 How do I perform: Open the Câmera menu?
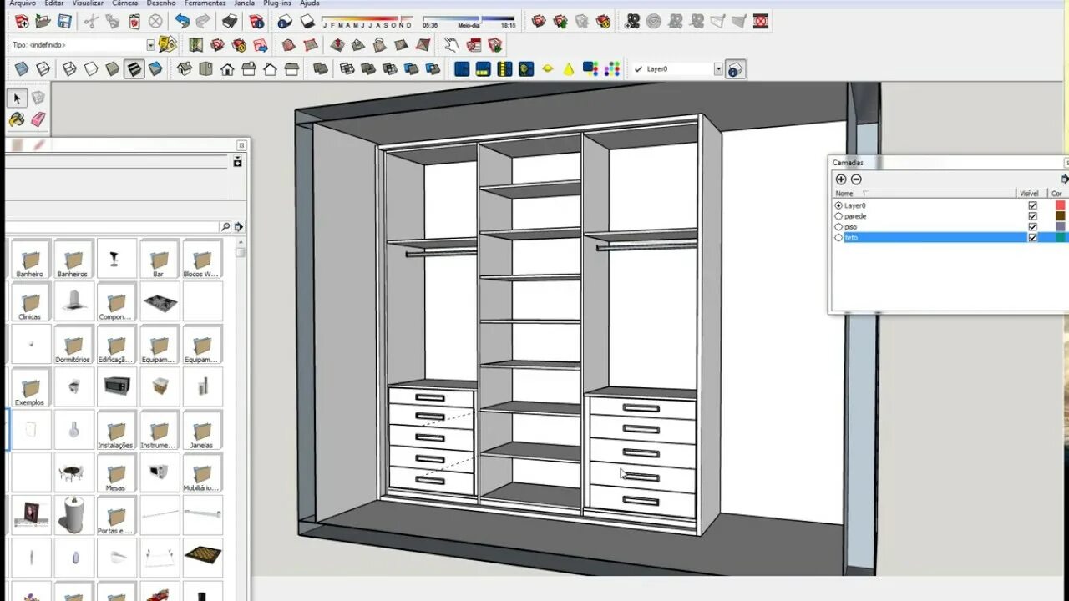click(x=125, y=3)
